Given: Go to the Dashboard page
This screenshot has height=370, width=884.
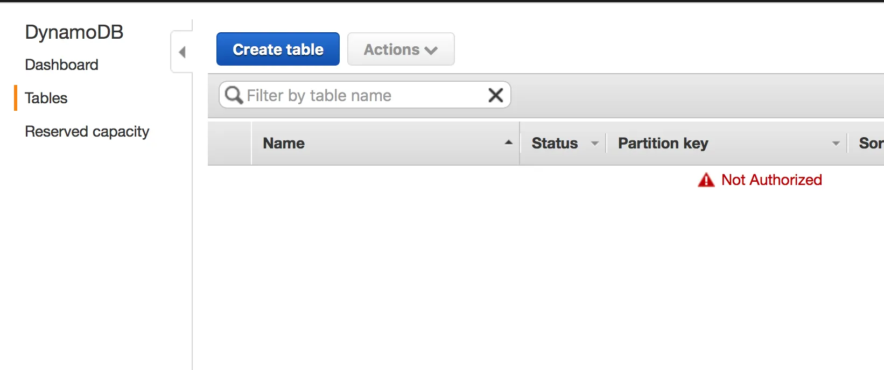Looking at the screenshot, I should 61,65.
